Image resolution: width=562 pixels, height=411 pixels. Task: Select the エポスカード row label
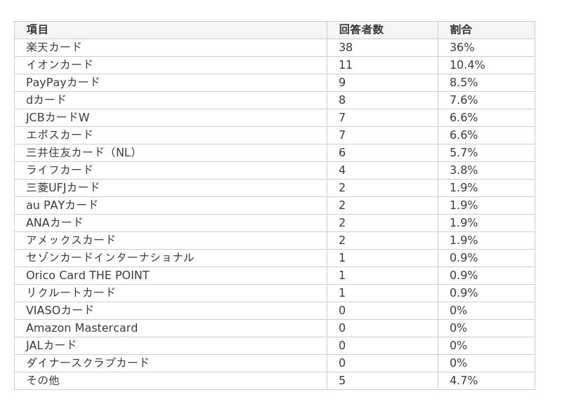coord(60,135)
